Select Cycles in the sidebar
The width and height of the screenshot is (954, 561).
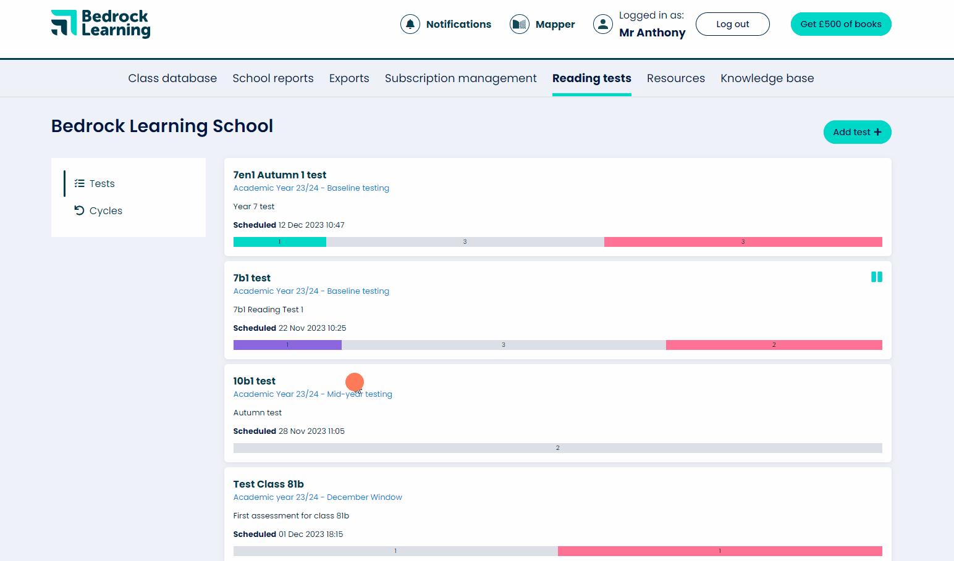[x=106, y=210]
